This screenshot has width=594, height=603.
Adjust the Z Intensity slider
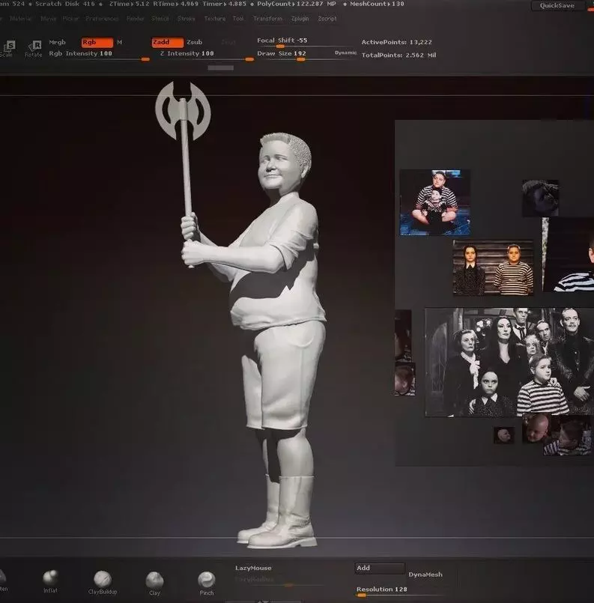coord(207,55)
